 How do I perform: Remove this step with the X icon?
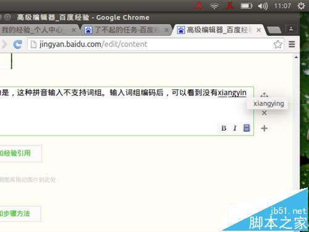click(x=264, y=113)
